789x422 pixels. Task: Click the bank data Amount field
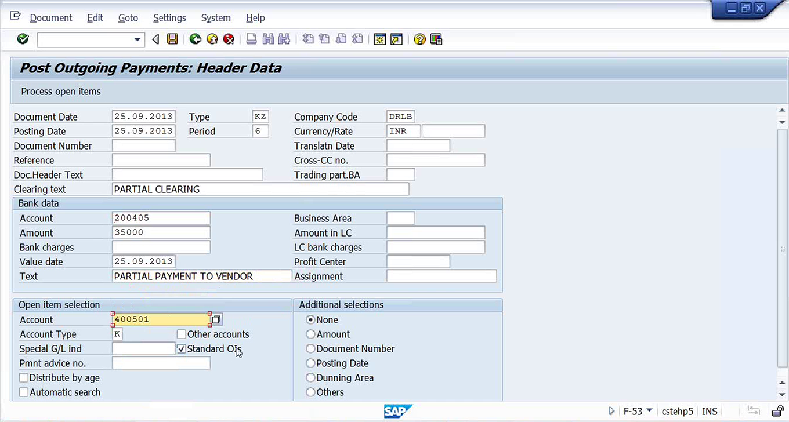click(x=161, y=232)
